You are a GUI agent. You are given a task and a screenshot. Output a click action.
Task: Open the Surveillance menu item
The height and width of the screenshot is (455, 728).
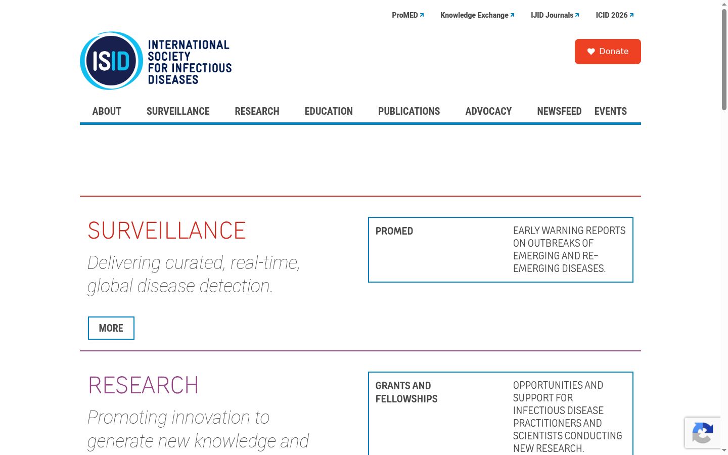click(178, 111)
